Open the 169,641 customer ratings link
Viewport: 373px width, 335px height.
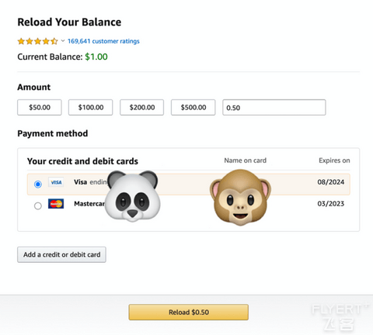tap(103, 41)
